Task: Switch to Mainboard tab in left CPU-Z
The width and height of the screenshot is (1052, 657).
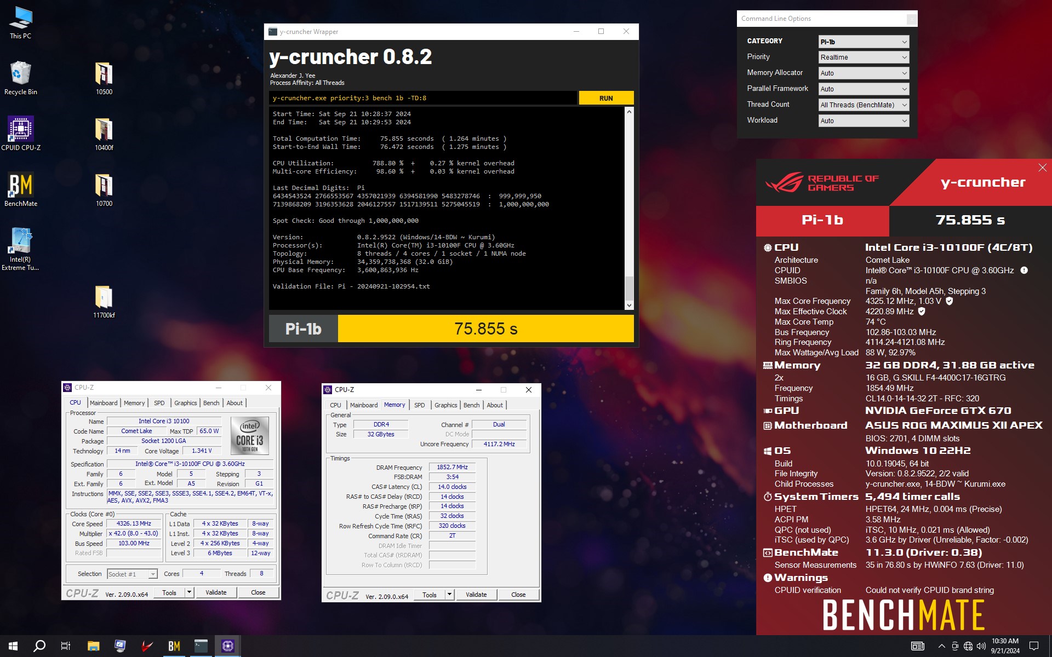Action: coord(104,403)
